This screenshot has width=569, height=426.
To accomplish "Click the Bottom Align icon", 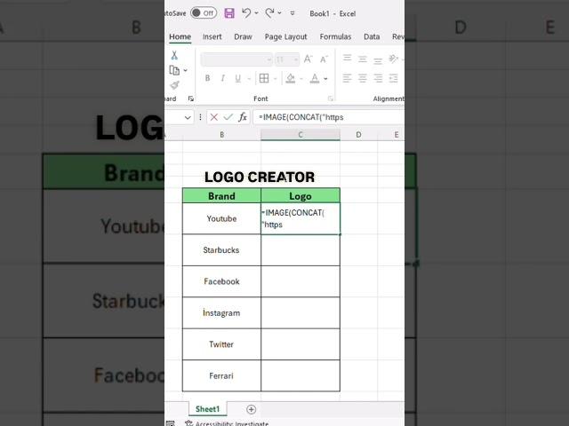I will 378,59.
